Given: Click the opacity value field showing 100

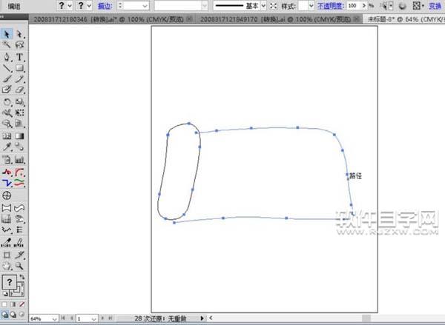Looking at the screenshot, I should [x=353, y=6].
